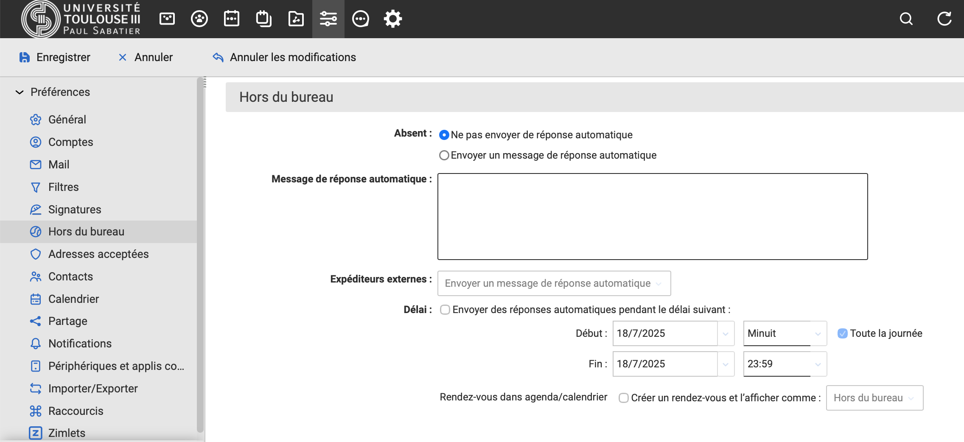Open the Début date picker arrow
The image size is (964, 442).
click(x=726, y=333)
